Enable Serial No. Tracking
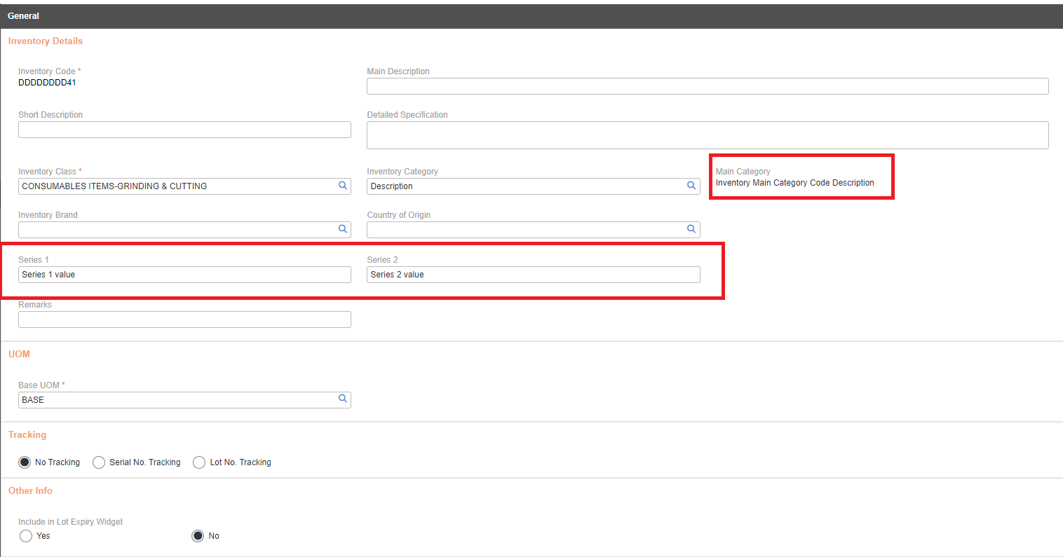This screenshot has width=1063, height=557. (x=98, y=462)
